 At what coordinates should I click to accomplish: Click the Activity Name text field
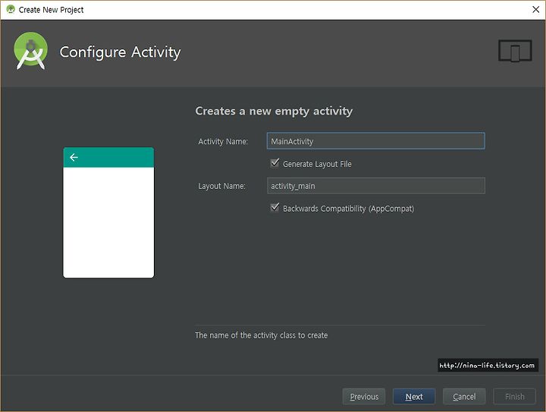pos(375,141)
